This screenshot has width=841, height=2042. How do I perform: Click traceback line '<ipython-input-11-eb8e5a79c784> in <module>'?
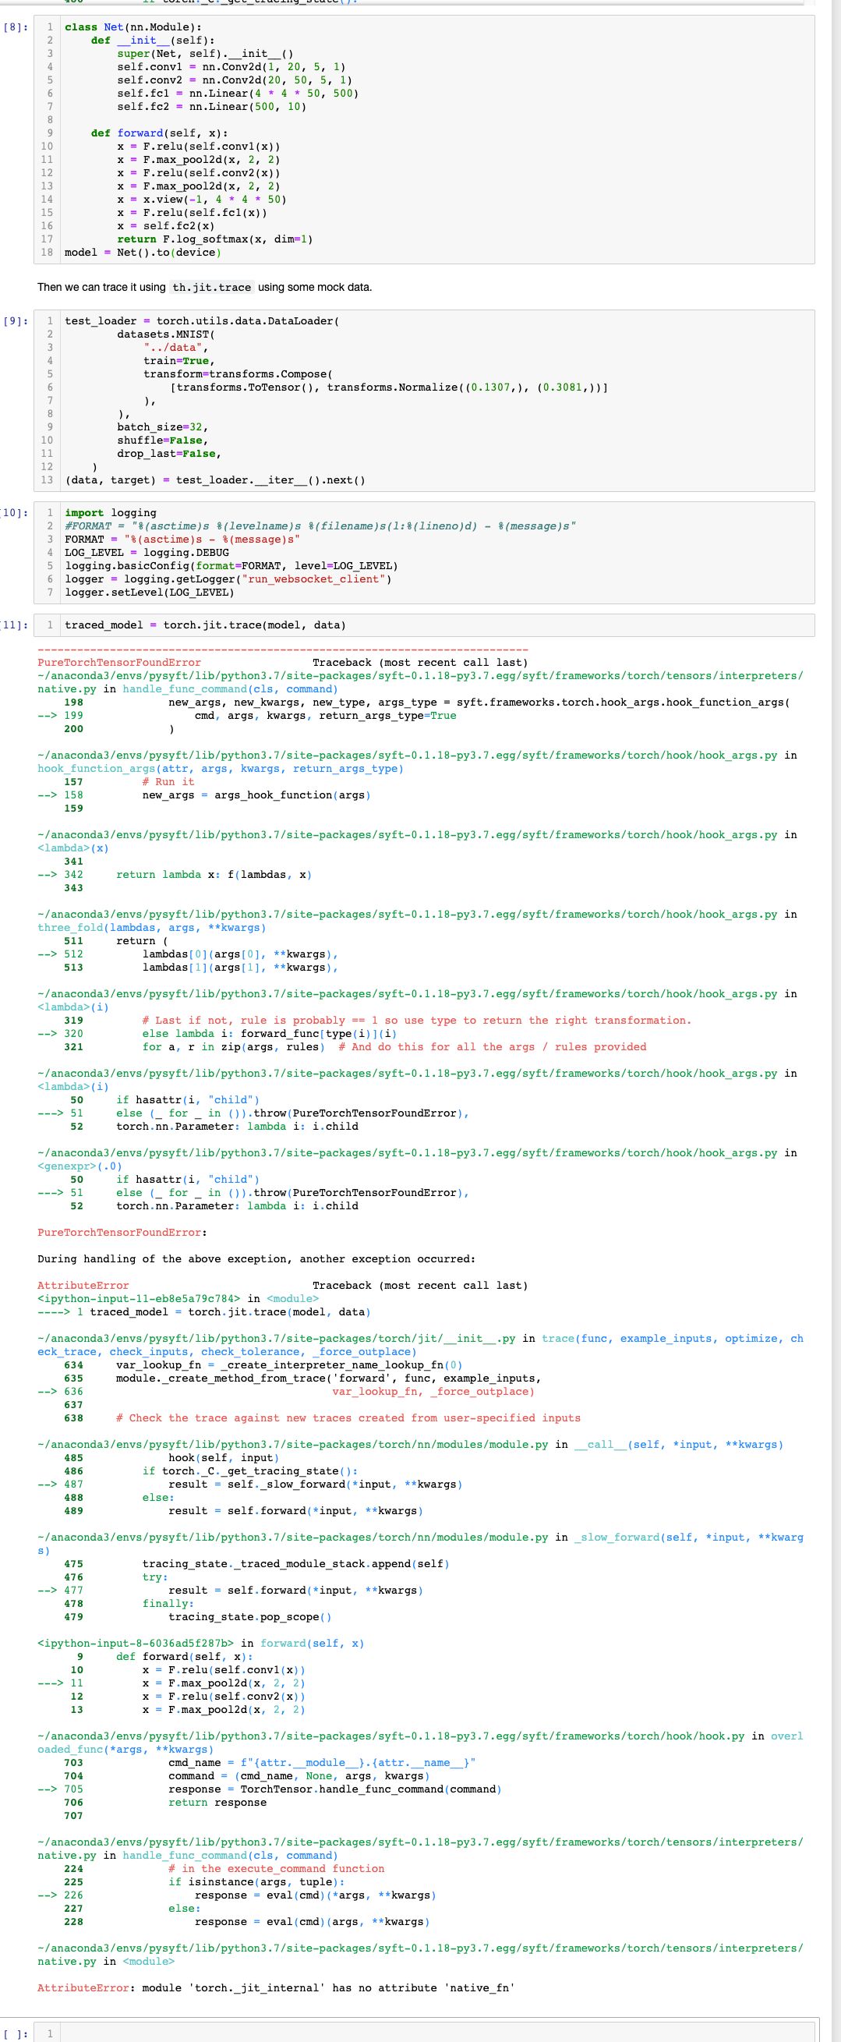click(x=178, y=1298)
